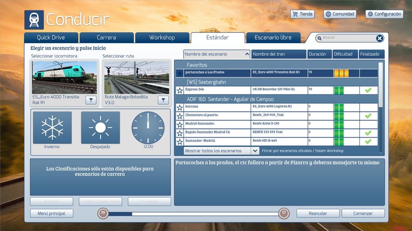Sort by Finalizado column

tap(371, 54)
